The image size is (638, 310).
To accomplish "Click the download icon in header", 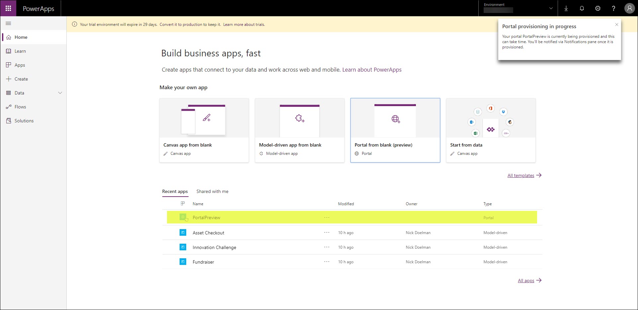I will [566, 9].
